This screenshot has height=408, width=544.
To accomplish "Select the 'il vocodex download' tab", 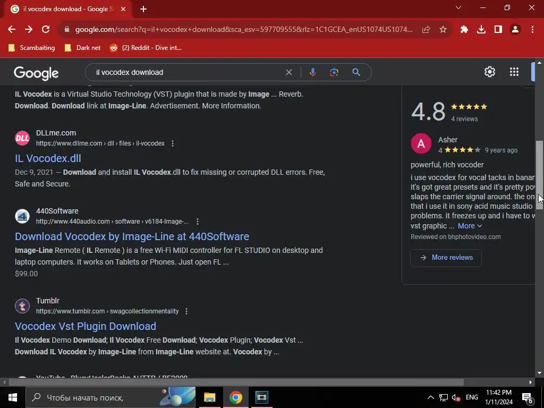I will pos(67,9).
